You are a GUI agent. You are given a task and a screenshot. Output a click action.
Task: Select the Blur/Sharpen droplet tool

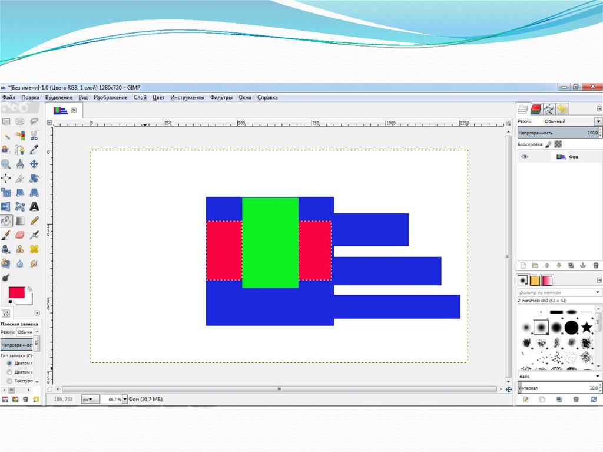[x=20, y=263]
